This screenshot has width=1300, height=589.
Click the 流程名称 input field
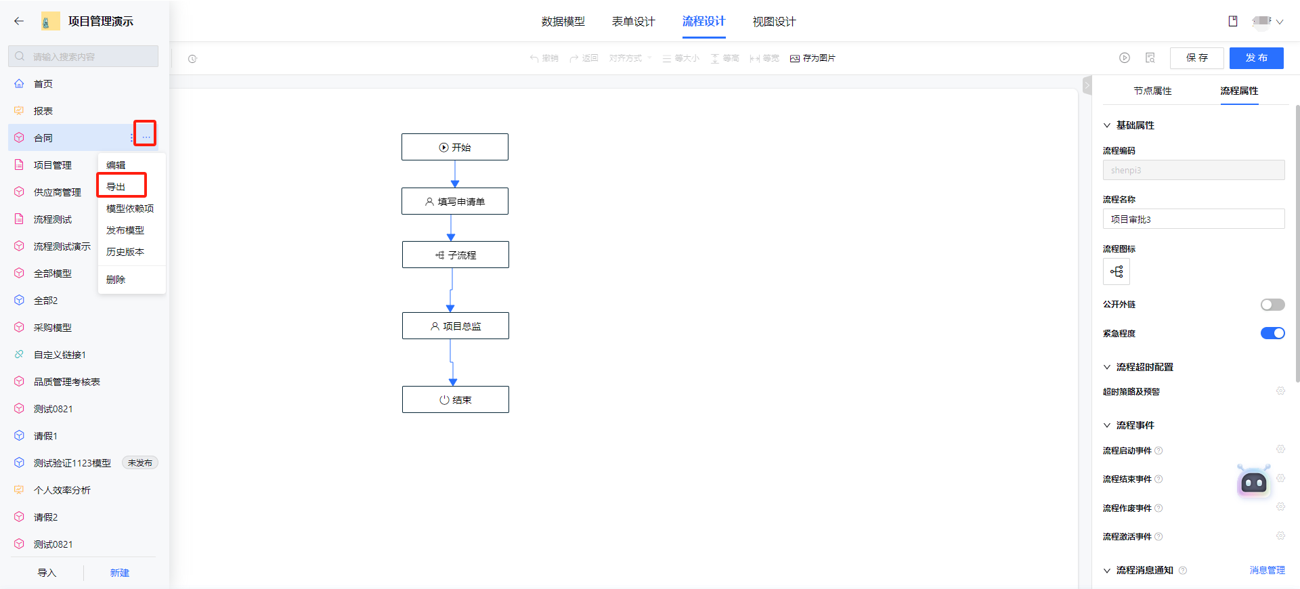(1194, 219)
